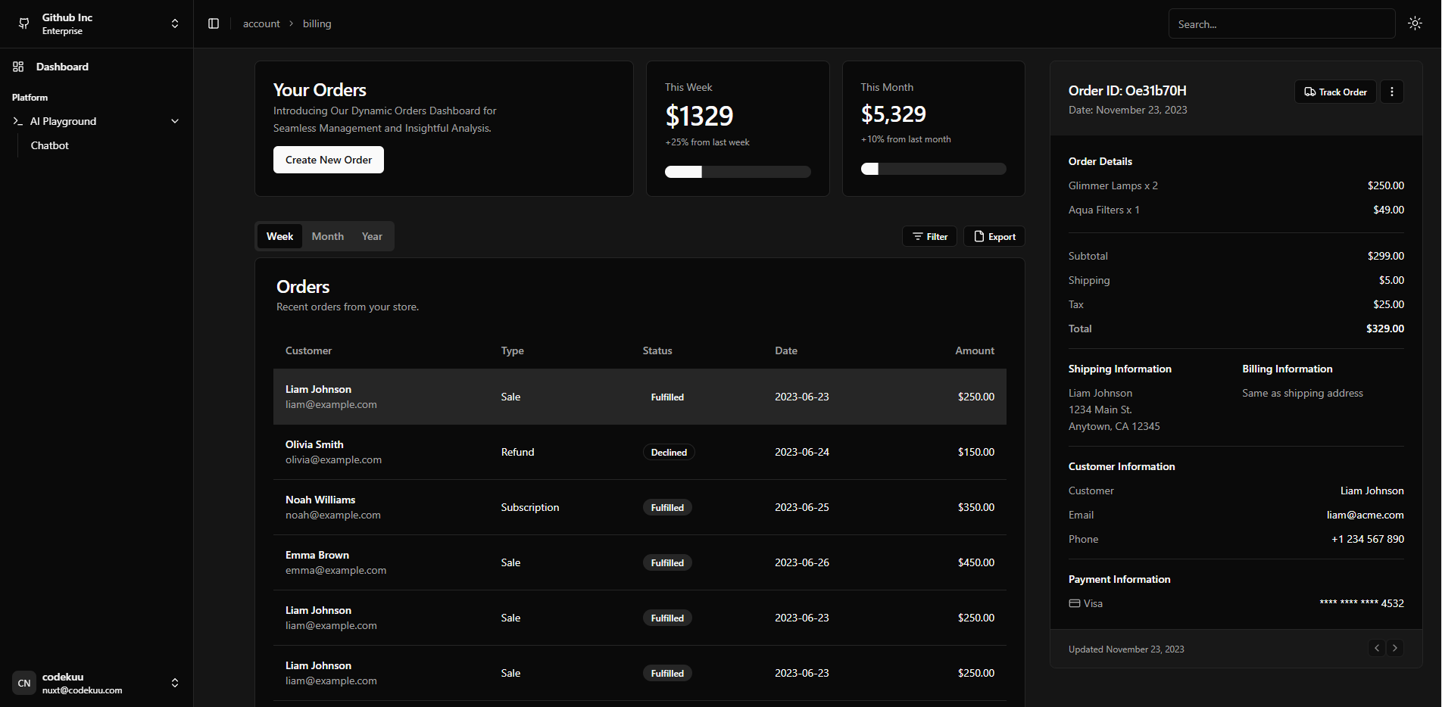Open the Github Inc team switcher chevrons
This screenshot has height=707, width=1442.
175,23
